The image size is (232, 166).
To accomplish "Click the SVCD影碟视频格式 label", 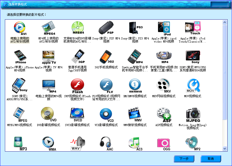I will point(78,125).
